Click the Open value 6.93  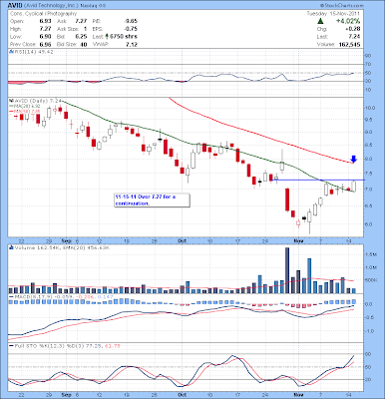(45, 21)
